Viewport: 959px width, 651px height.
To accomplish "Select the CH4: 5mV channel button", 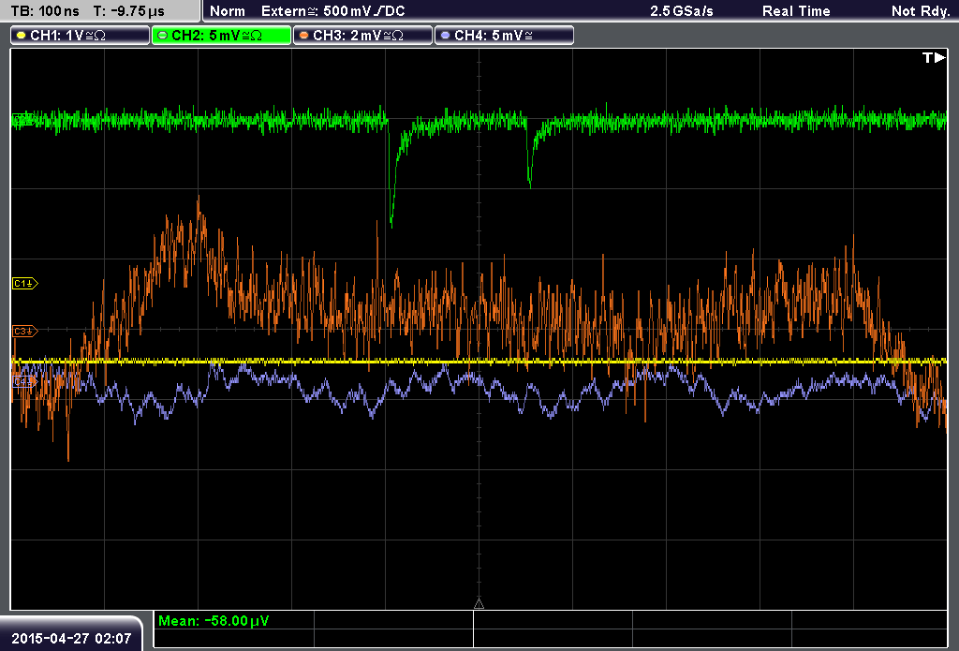I will [504, 36].
